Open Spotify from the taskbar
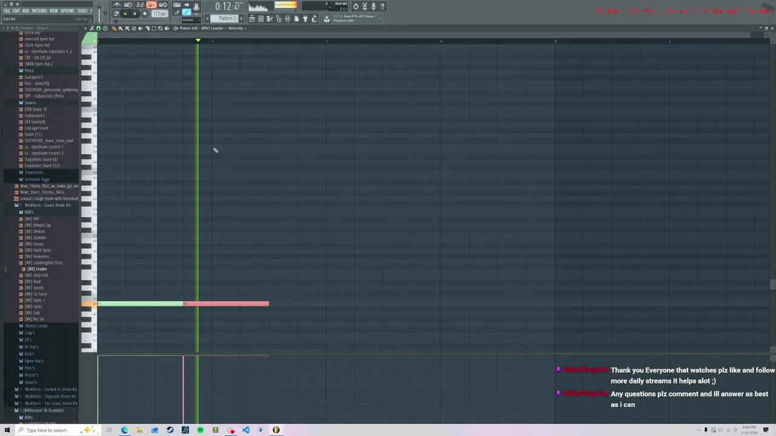Screen dimensions: 776x436 pyautogui.click(x=200, y=430)
